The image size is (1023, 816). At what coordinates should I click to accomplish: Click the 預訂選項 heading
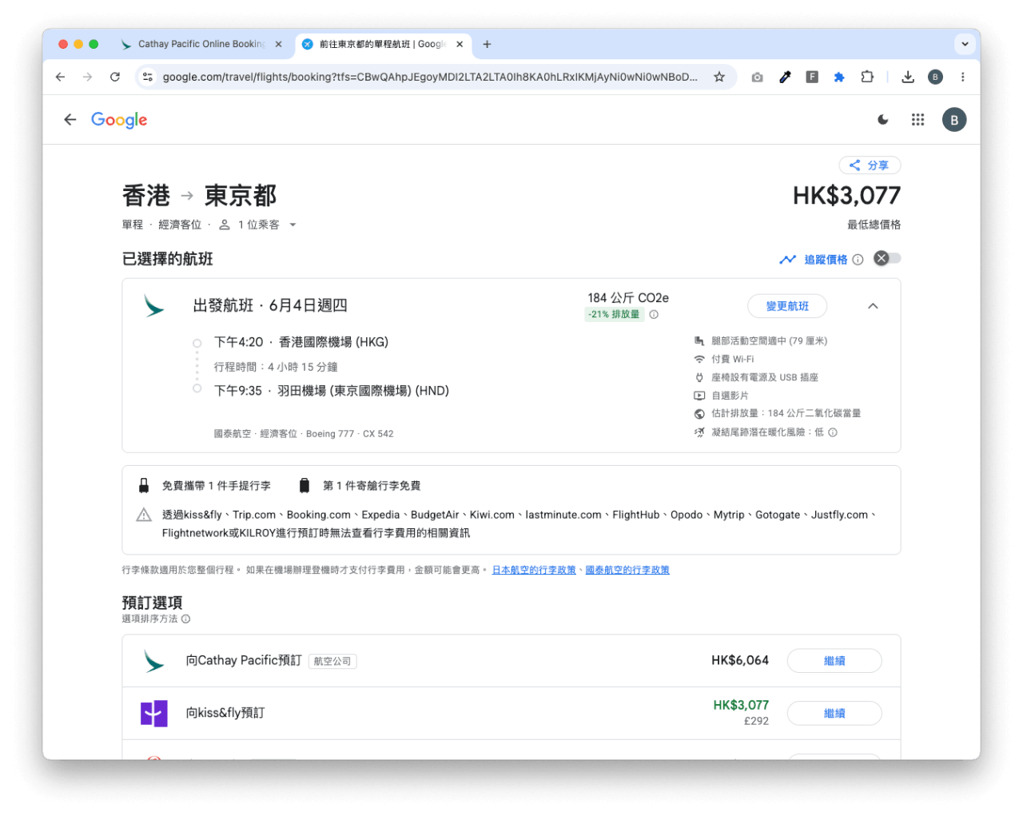pyautogui.click(x=153, y=603)
